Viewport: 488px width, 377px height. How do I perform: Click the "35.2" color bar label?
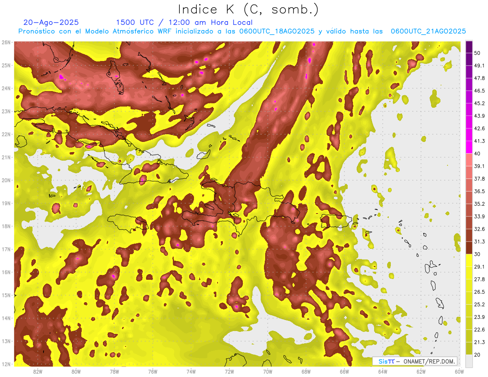click(479, 204)
